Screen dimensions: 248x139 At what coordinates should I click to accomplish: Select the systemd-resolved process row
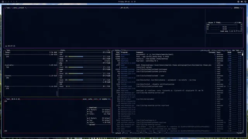178,122
